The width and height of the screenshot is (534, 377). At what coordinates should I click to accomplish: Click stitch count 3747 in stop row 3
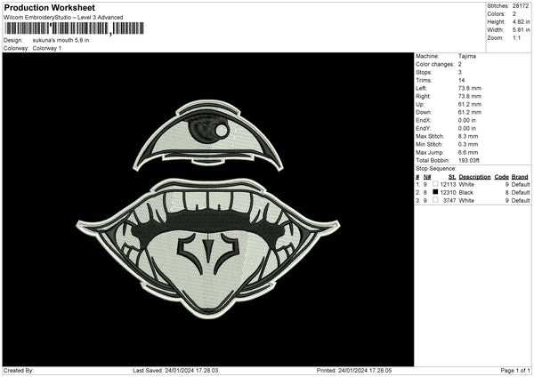coord(449,200)
